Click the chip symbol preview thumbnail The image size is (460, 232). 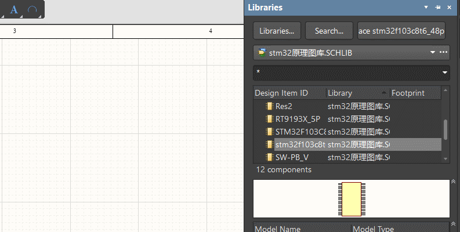(352, 199)
